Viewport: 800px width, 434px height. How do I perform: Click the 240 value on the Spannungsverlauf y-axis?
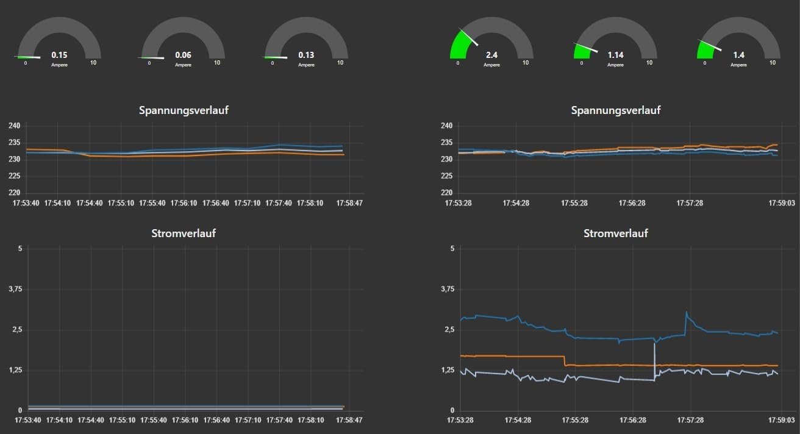(15, 126)
